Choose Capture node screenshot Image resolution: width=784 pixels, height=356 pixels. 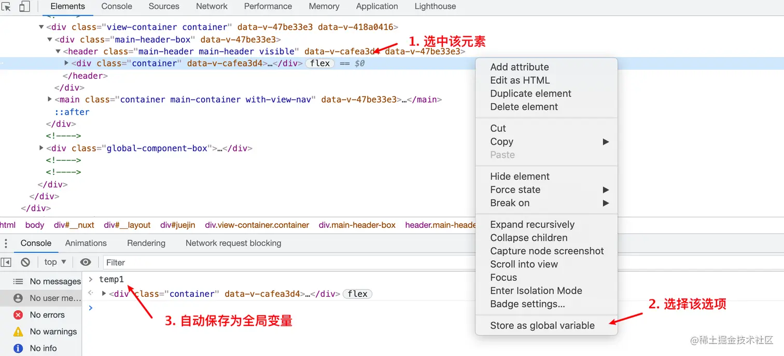click(547, 251)
